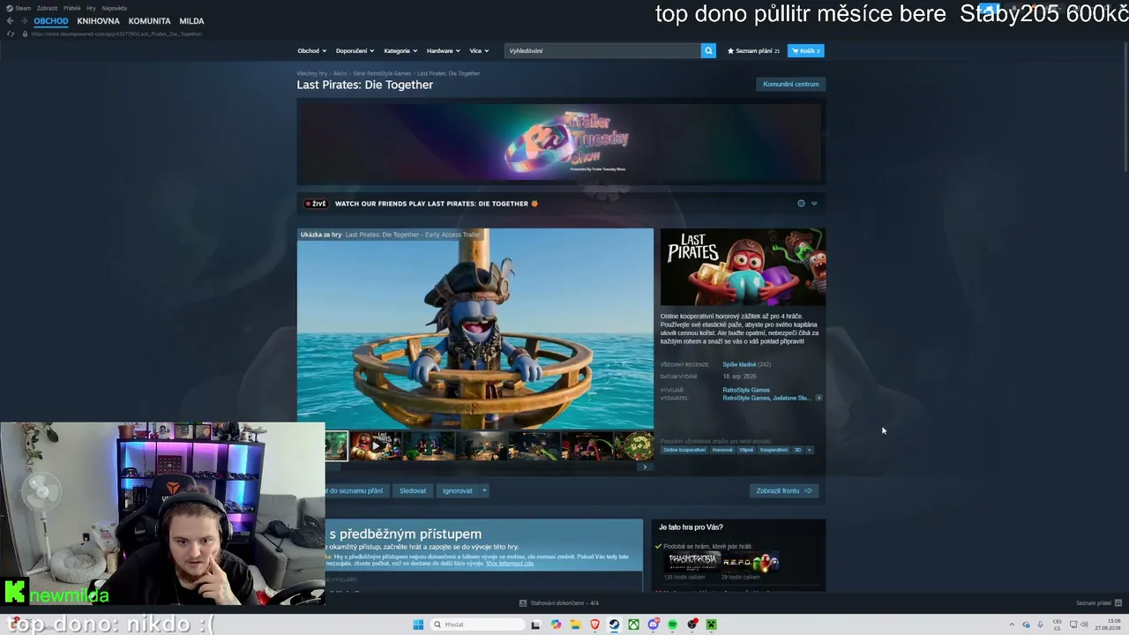Open File Explorer from the taskbar

[575, 624]
